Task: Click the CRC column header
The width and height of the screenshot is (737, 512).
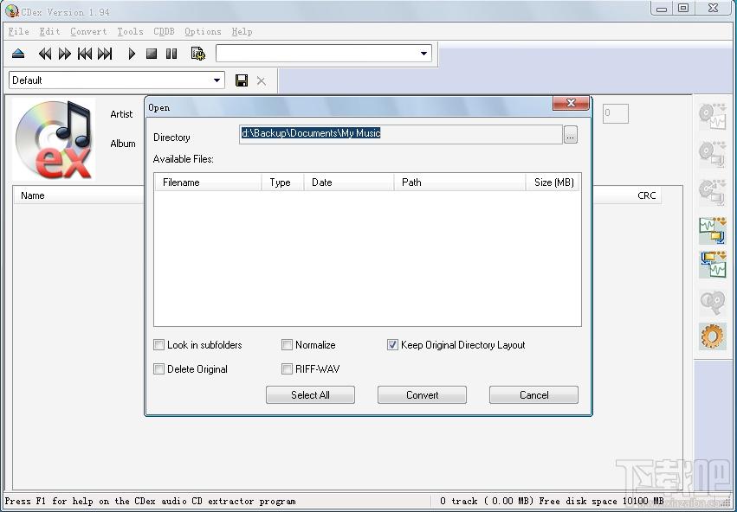Action: point(647,195)
